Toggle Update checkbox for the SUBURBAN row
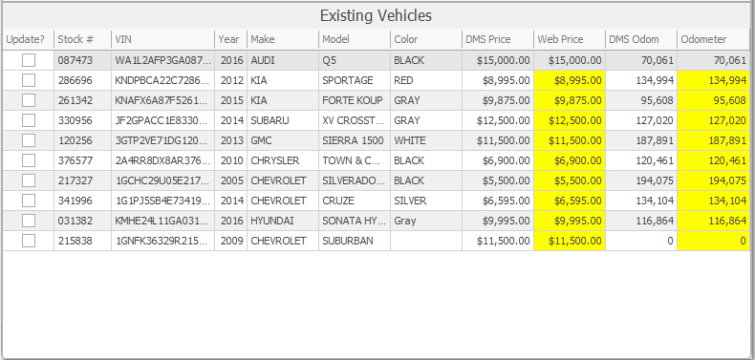 [29, 241]
